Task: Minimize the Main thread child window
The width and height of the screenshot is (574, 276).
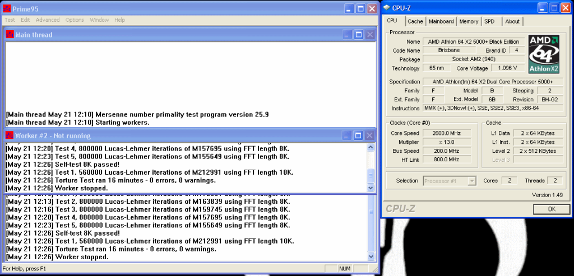Action: (347, 35)
